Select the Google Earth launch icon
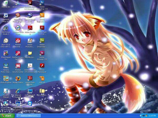158x118 pixels. pos(30,15)
